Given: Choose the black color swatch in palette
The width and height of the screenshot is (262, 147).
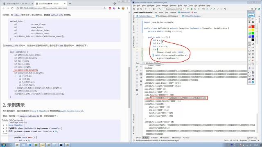Looking at the screenshot, I should [253, 40].
